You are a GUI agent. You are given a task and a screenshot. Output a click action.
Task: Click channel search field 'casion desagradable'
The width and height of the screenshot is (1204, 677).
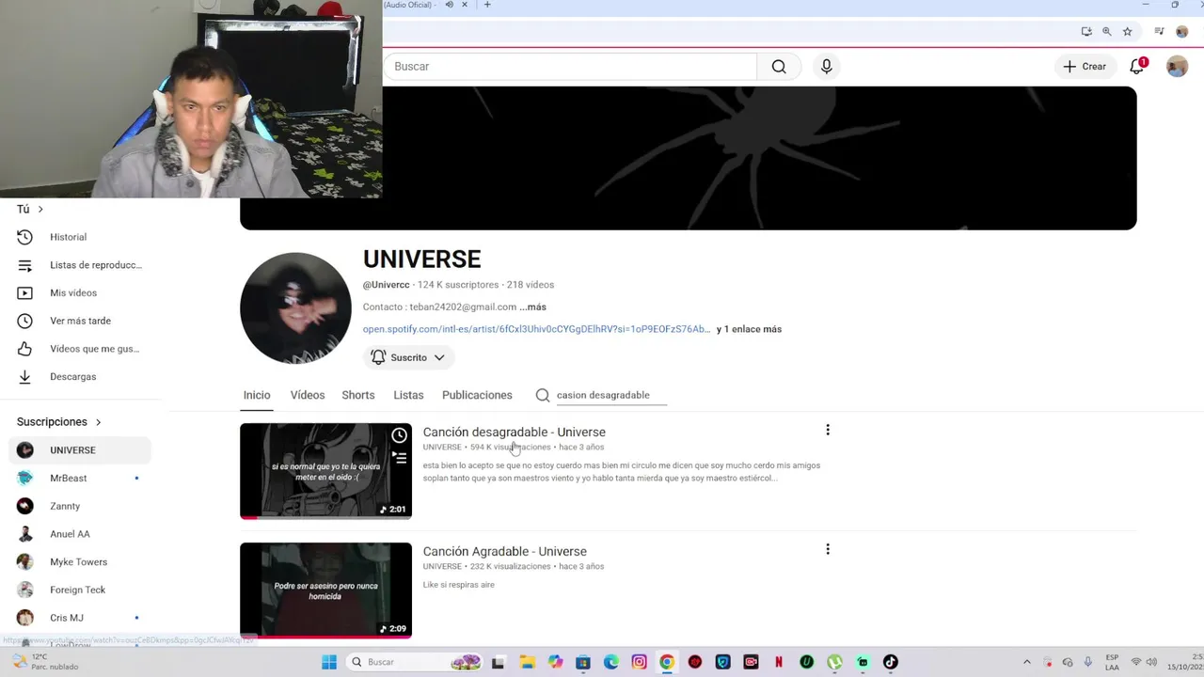click(x=611, y=395)
